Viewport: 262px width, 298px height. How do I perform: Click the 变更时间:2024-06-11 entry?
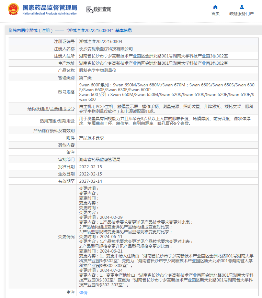(101, 237)
